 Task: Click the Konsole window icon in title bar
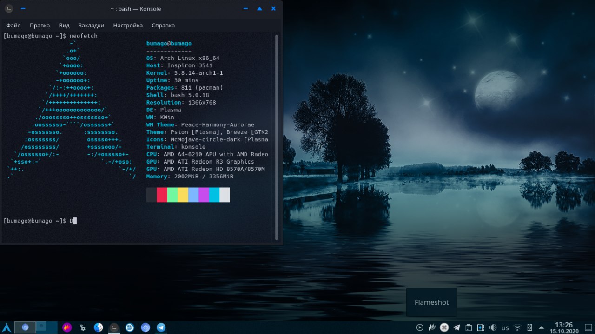9,8
